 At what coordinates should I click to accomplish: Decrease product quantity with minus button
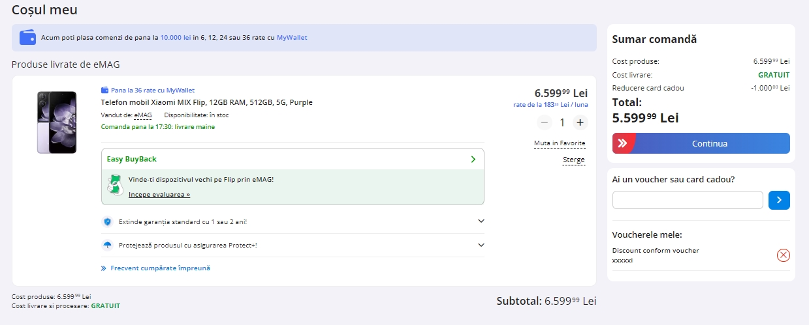coord(545,122)
